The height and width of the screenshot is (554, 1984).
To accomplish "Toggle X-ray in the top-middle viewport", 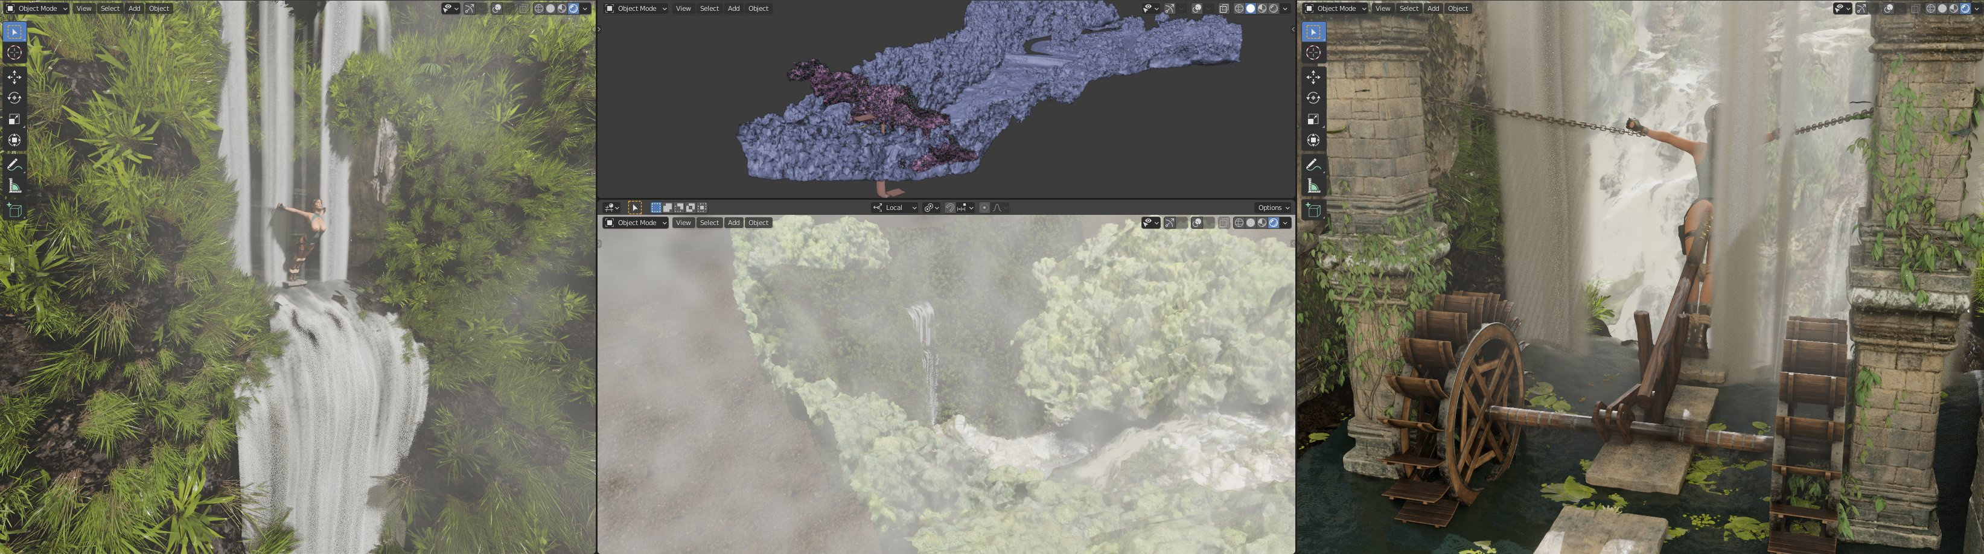I will coord(1224,8).
